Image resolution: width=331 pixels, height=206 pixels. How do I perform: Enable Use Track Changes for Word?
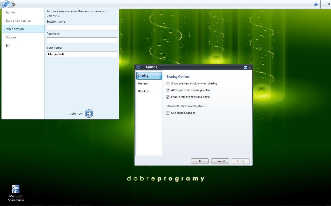[168, 113]
